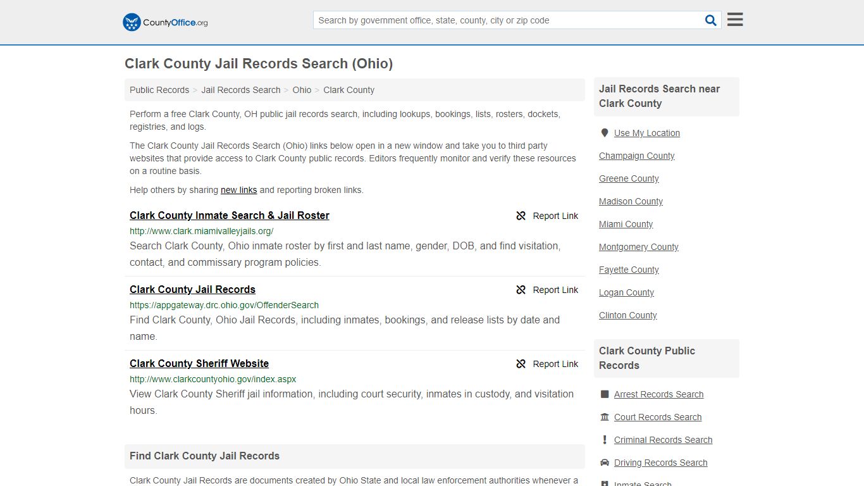Viewport: 864px width, 486px height.
Task: Open the appgateway.drc.ohio.gov OffenderSearch URL
Action: click(x=224, y=305)
